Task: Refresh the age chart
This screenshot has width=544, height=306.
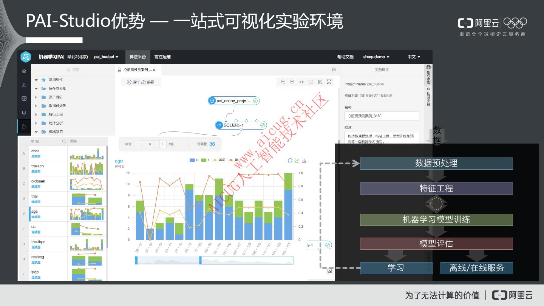Action: point(290,161)
